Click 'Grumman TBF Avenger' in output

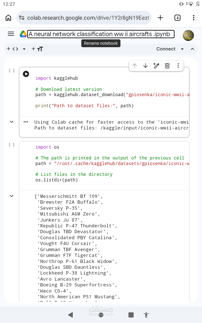tap(69, 250)
